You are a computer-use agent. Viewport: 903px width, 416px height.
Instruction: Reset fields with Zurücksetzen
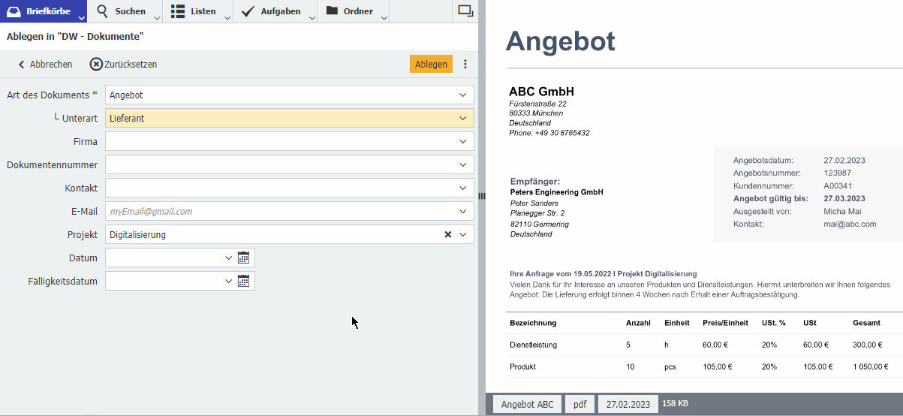click(x=123, y=65)
